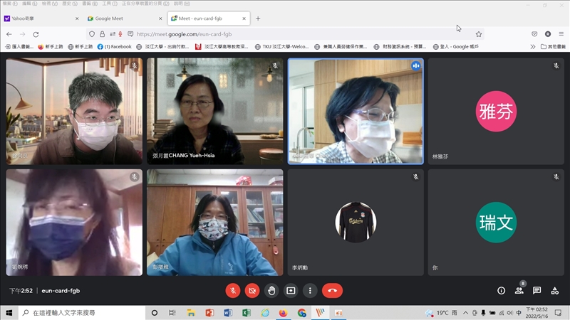This screenshot has width=570, height=320.
Task: Click the red leave call button
Action: click(332, 290)
